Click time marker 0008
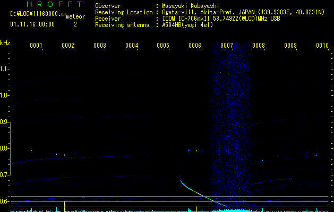 pyautogui.click(x=259, y=45)
